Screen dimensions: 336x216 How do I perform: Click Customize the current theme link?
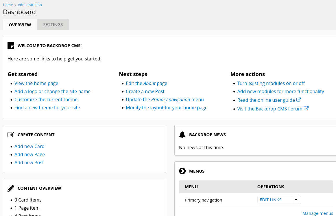[46, 99]
